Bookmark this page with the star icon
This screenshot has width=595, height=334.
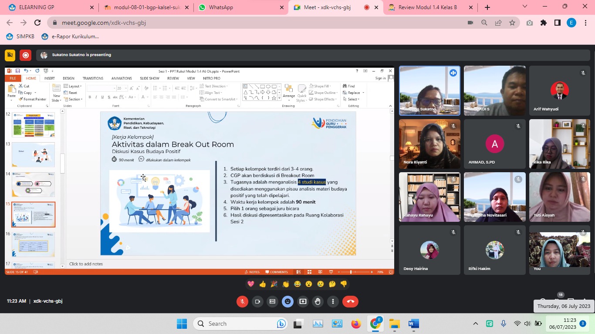(x=512, y=23)
